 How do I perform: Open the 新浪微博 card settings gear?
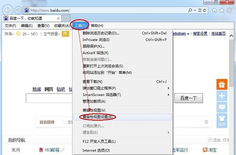206,122
